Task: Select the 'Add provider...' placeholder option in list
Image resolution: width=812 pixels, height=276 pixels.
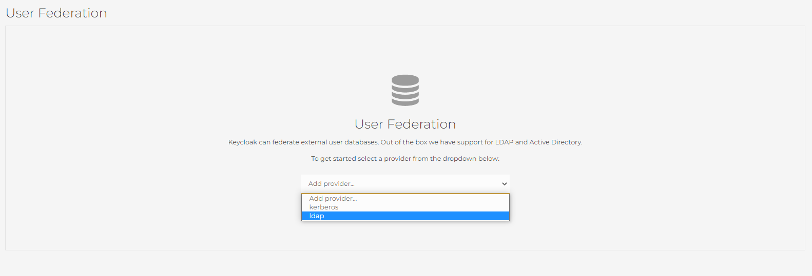Action: click(x=405, y=199)
